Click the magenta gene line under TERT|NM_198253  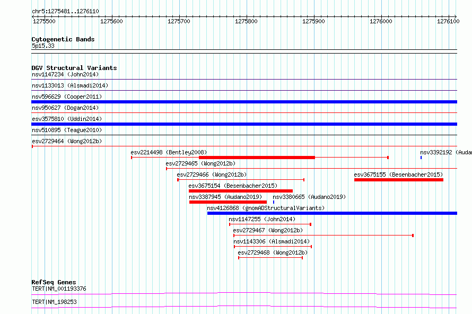click(244, 307)
